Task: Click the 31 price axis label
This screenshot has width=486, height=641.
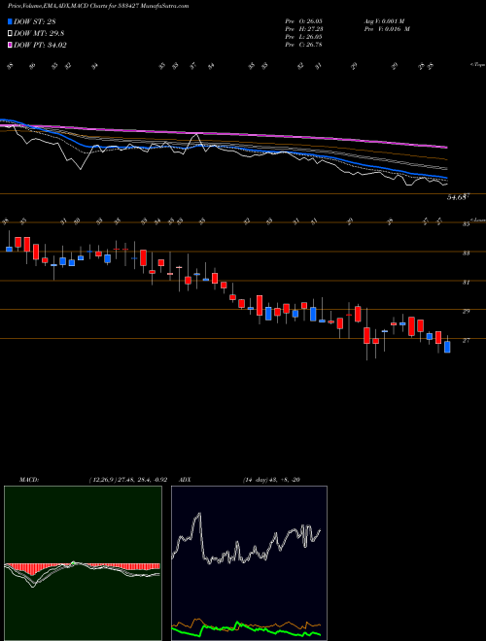Action: tap(466, 282)
